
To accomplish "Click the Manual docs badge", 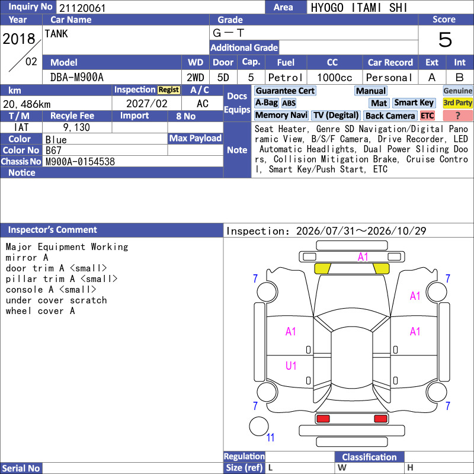I will pyautogui.click(x=371, y=91).
